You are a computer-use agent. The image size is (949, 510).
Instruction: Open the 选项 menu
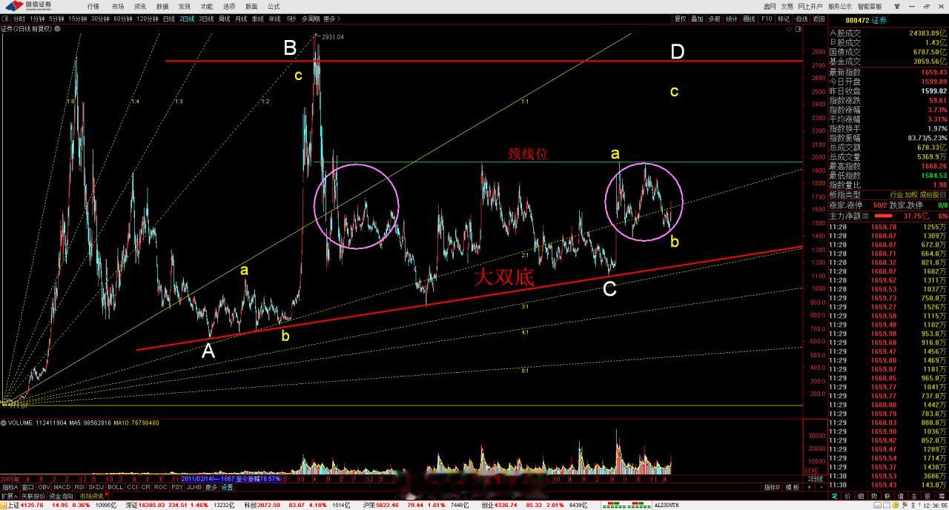pos(229,7)
